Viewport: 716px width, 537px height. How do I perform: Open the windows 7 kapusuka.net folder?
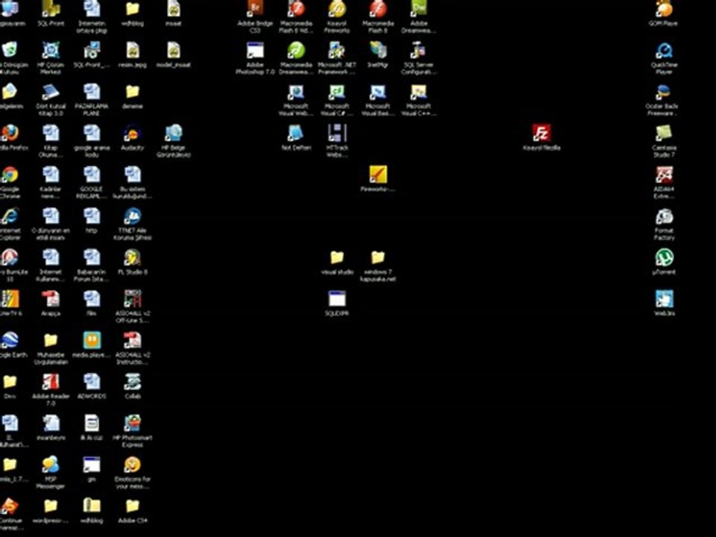coord(377,257)
